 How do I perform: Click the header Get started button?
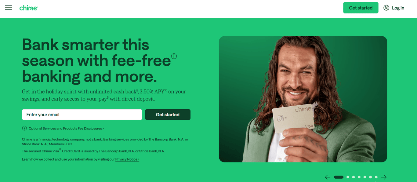(361, 8)
